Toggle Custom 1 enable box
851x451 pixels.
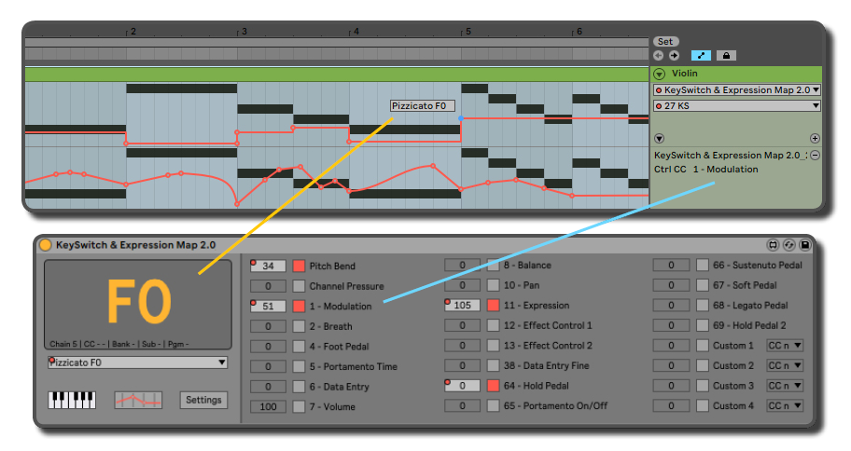[703, 346]
